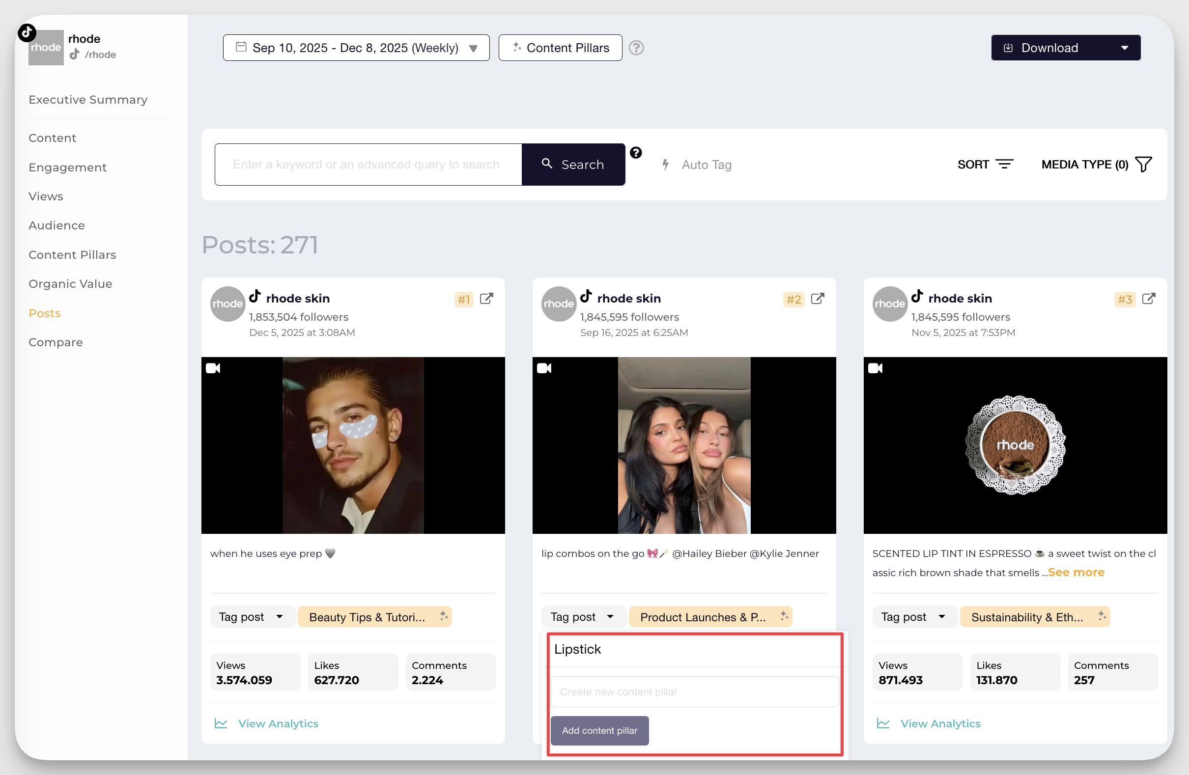
Task: Click the Create new content pillar field
Action: pyautogui.click(x=694, y=692)
